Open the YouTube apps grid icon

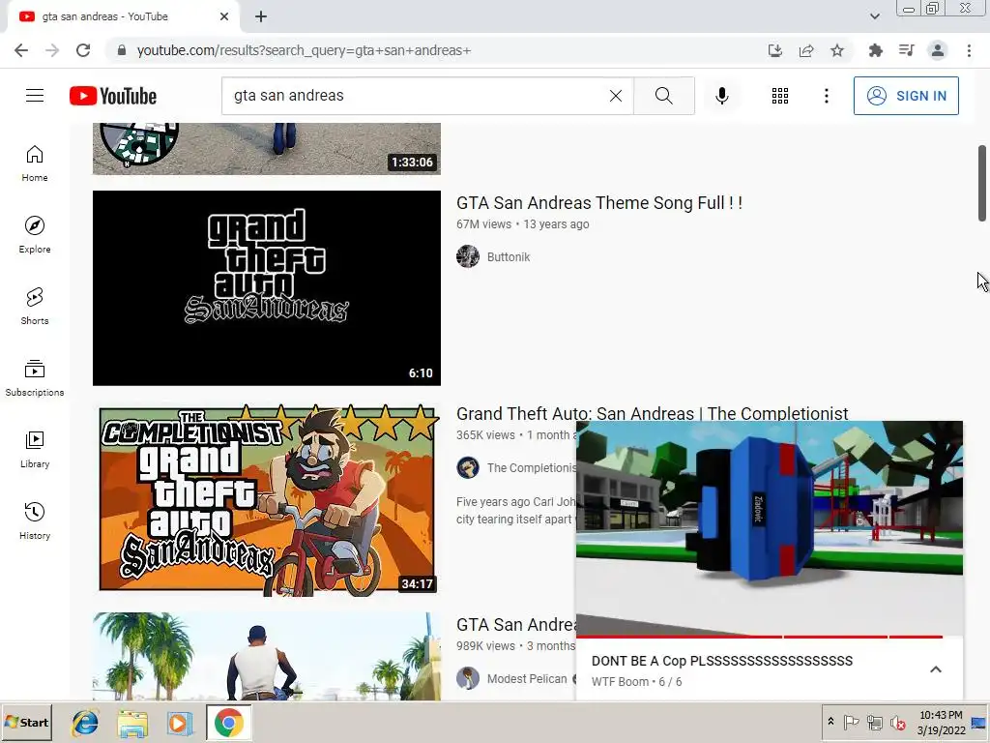click(780, 96)
